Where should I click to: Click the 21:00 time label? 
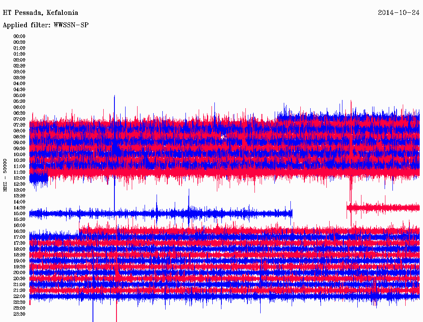pyautogui.click(x=19, y=284)
